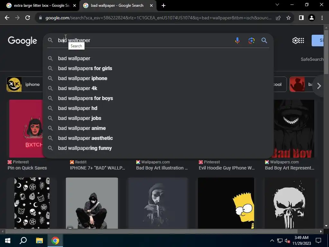Open the Bart Simpson image
The width and height of the screenshot is (329, 247).
226,203
